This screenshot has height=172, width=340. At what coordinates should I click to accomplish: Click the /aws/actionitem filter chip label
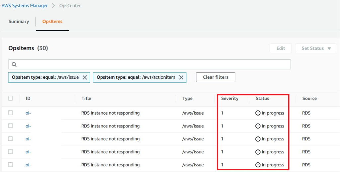pos(136,77)
